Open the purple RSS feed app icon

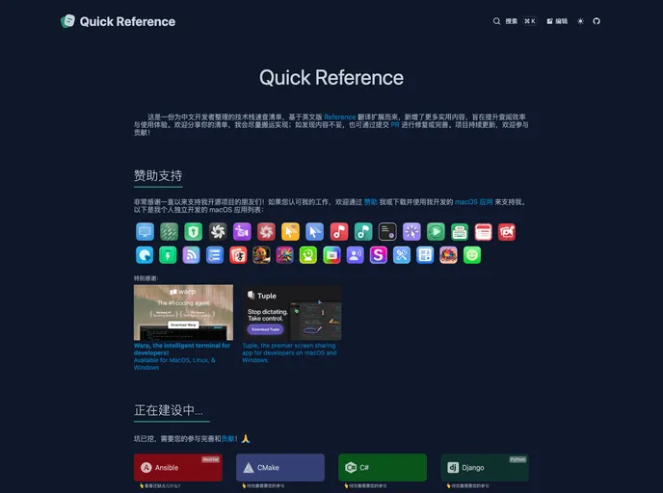pos(191,255)
